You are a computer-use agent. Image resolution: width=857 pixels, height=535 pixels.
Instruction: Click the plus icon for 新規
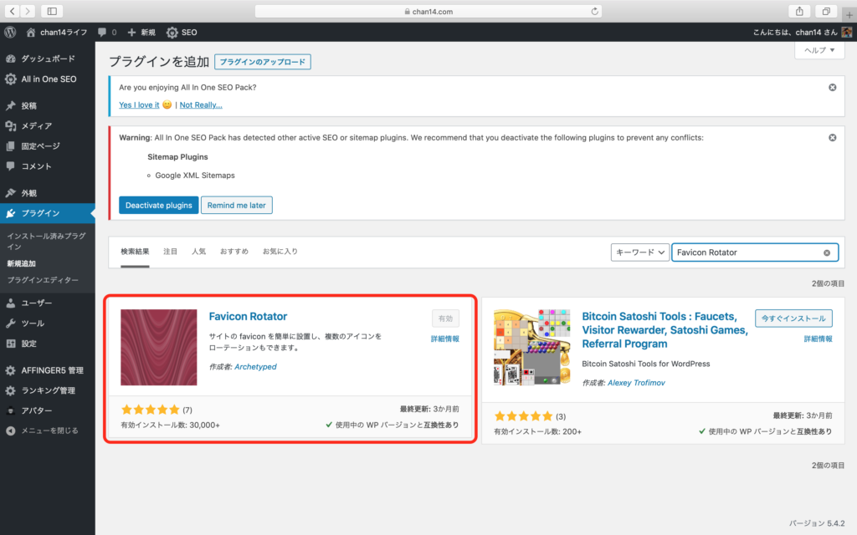[x=131, y=33]
